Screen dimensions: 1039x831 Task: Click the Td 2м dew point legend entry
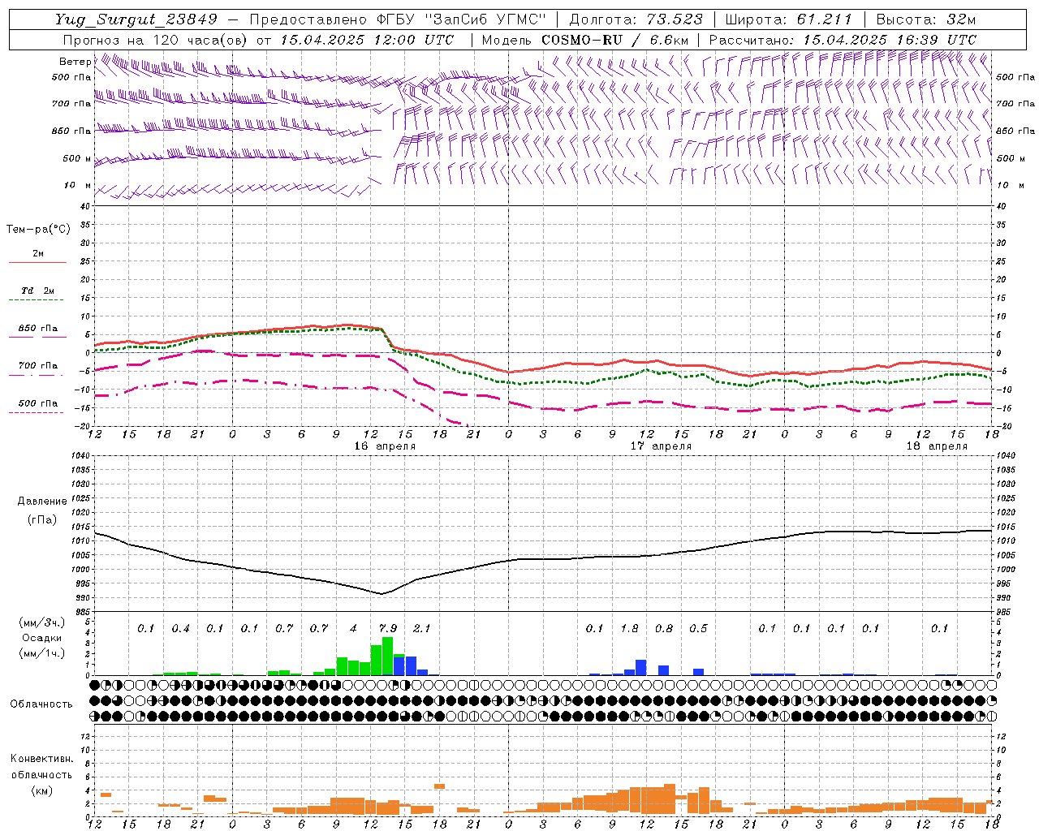pyautogui.click(x=38, y=291)
